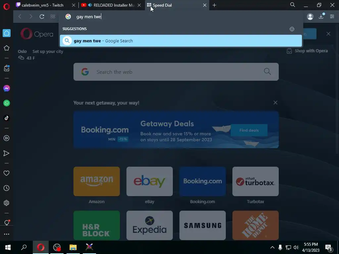This screenshot has width=339, height=254.
Task: Open Turbotax speed dial tile
Action: (256, 182)
